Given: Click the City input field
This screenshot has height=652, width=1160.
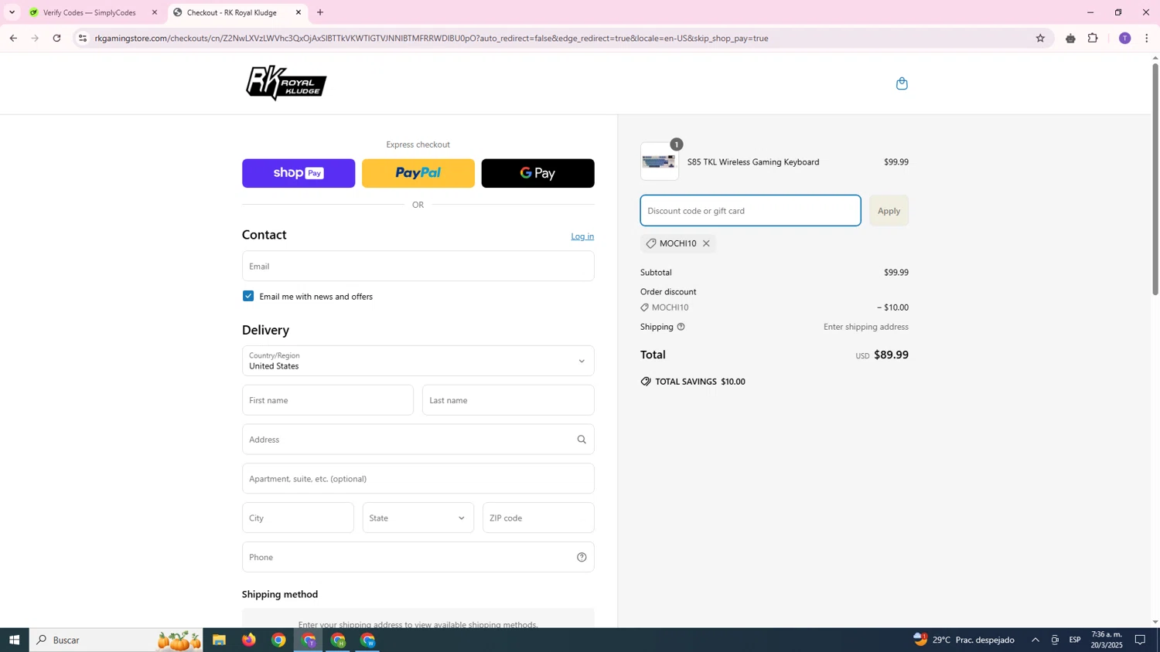Looking at the screenshot, I should point(298,518).
